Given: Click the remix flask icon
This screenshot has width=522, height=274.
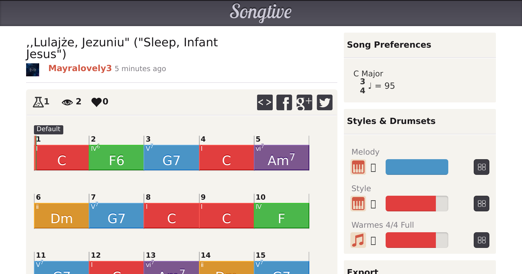Looking at the screenshot, I should tap(38, 102).
